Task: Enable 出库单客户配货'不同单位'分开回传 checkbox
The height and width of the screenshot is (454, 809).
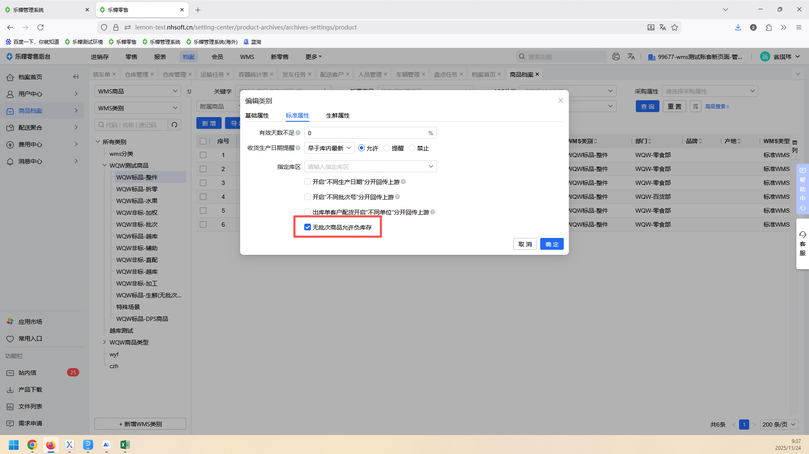Action: point(308,212)
